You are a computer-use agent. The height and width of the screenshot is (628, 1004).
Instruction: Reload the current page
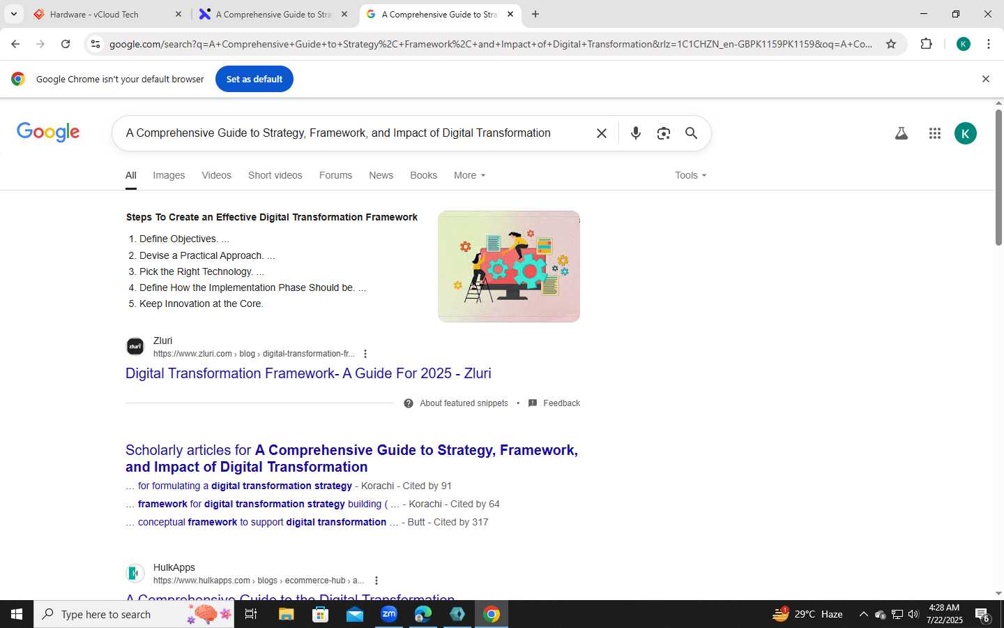(x=66, y=44)
